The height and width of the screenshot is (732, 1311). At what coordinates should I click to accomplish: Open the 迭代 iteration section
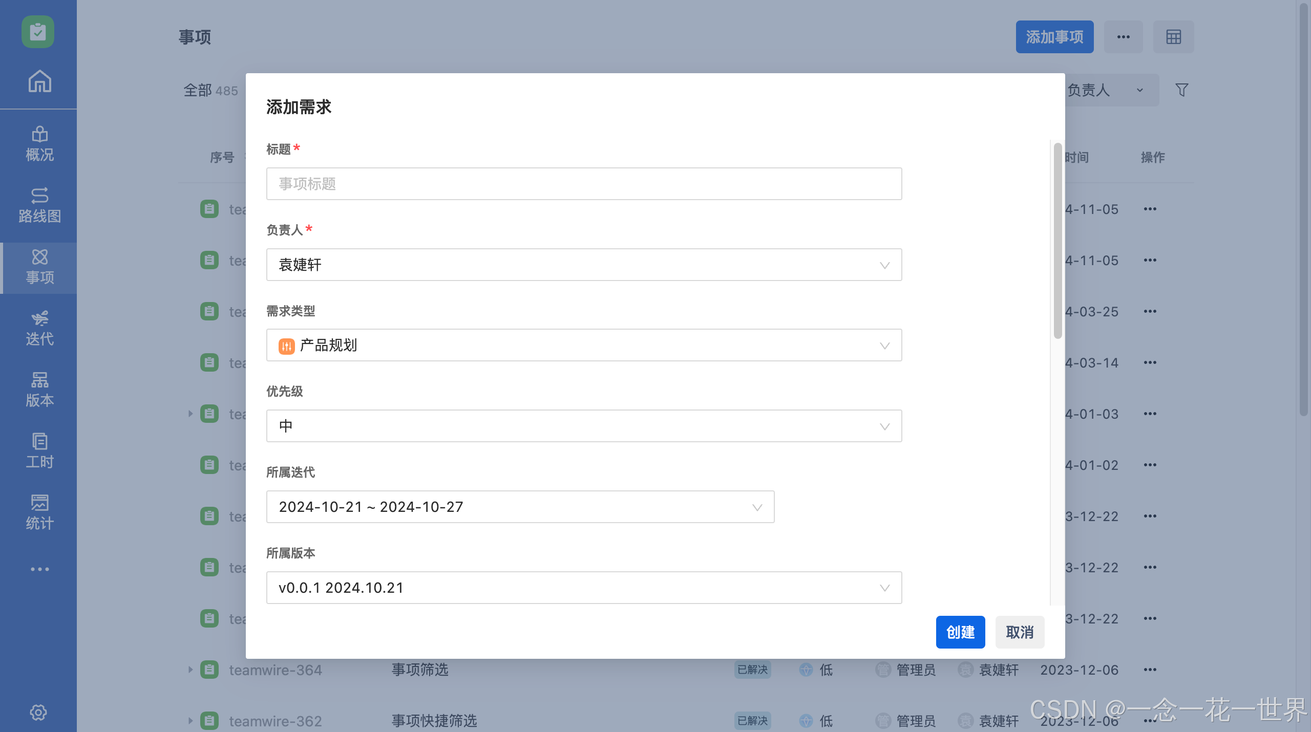pyautogui.click(x=39, y=328)
